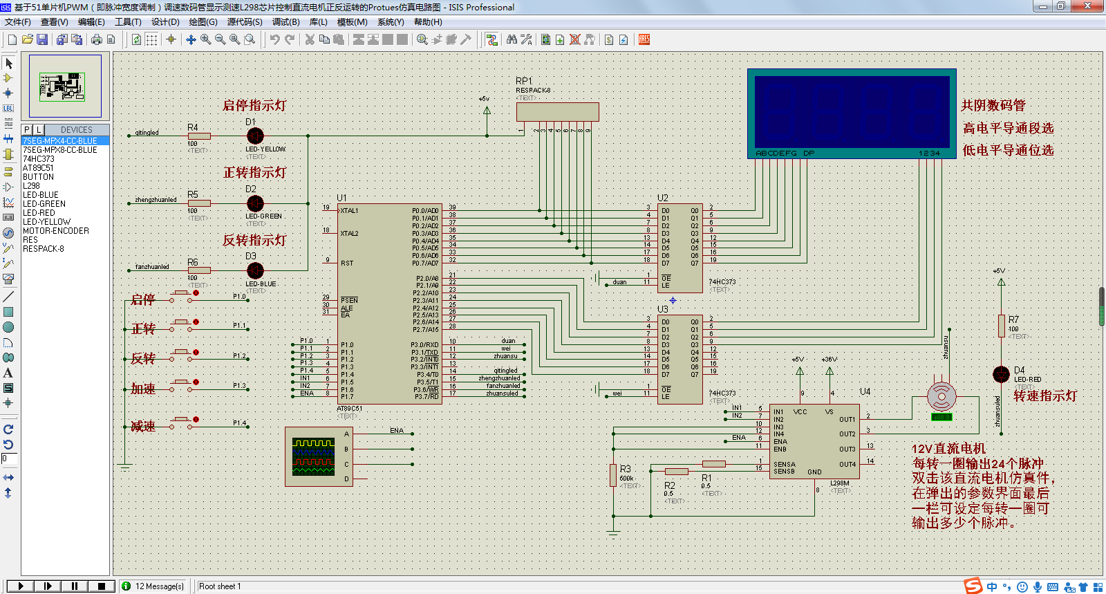1106x594 pixels.
Task: Click the Undo toolbar icon
Action: (274, 39)
